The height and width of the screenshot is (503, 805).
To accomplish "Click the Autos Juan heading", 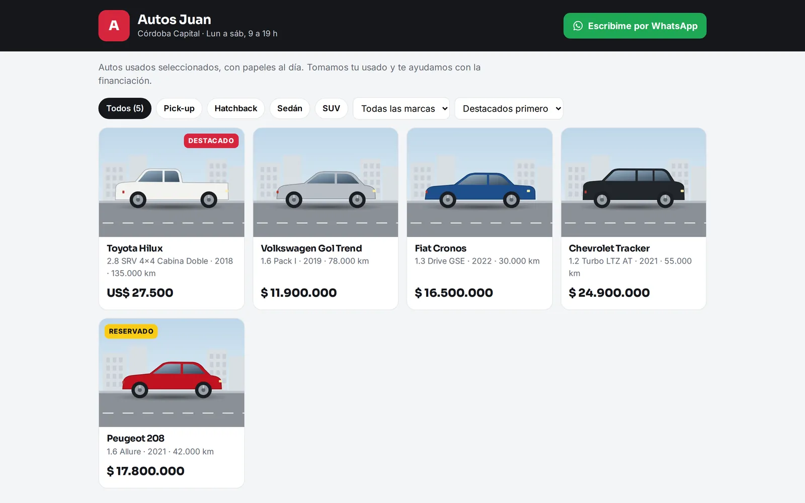I will pos(174,19).
